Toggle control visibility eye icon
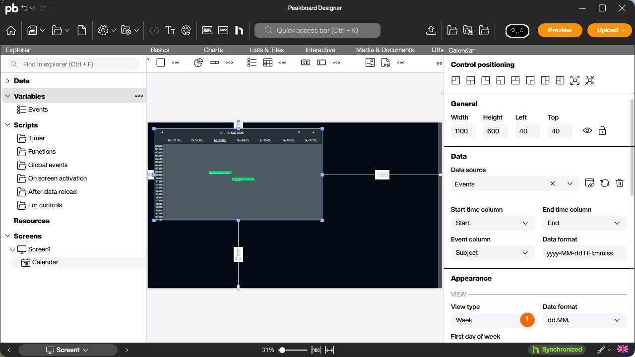Screen dimensions: 635x357 pos(587,131)
